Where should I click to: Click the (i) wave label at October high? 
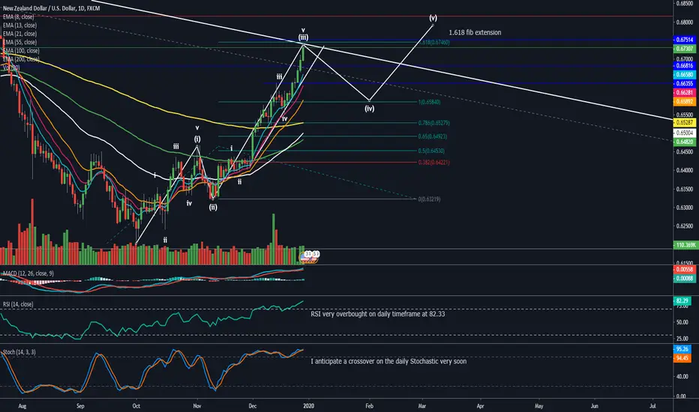point(197,139)
